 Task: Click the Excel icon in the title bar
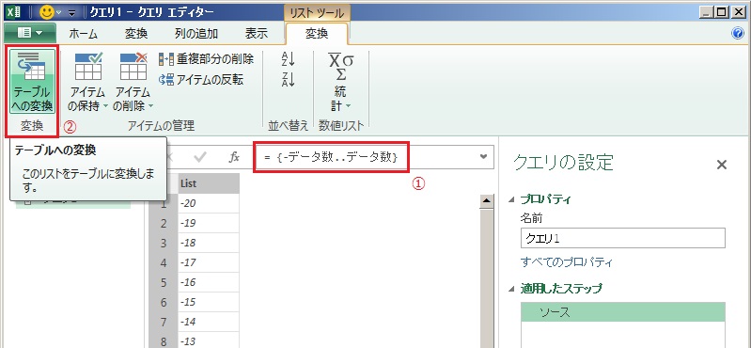[x=14, y=11]
